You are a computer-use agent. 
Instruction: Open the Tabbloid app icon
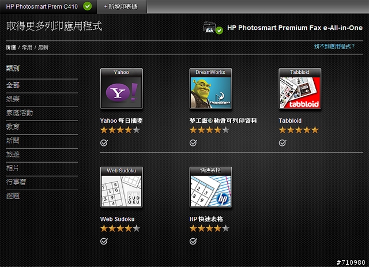tap(300, 89)
